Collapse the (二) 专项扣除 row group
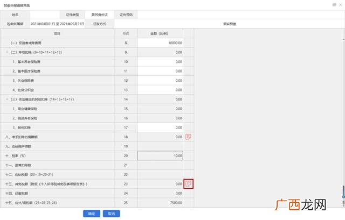 [7, 52]
